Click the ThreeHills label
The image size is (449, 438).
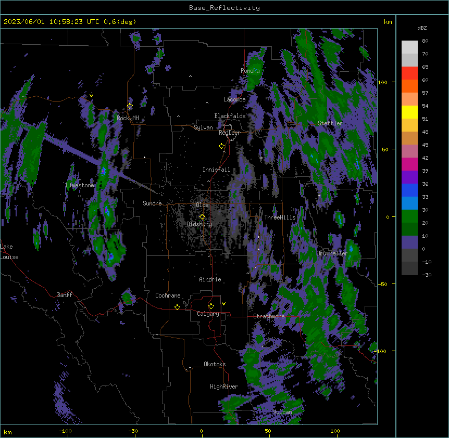(x=280, y=217)
